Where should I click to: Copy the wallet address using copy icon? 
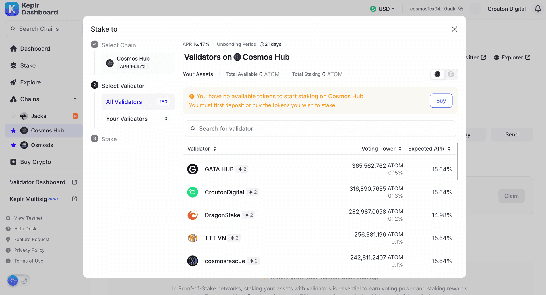[461, 9]
